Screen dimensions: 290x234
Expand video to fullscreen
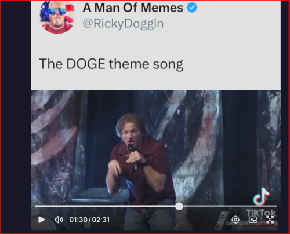pos(270,220)
